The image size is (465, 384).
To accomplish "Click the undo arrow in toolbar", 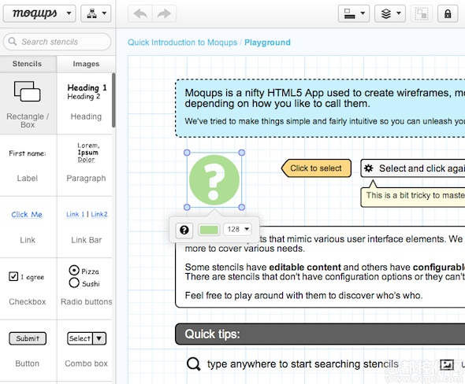I will click(x=140, y=13).
